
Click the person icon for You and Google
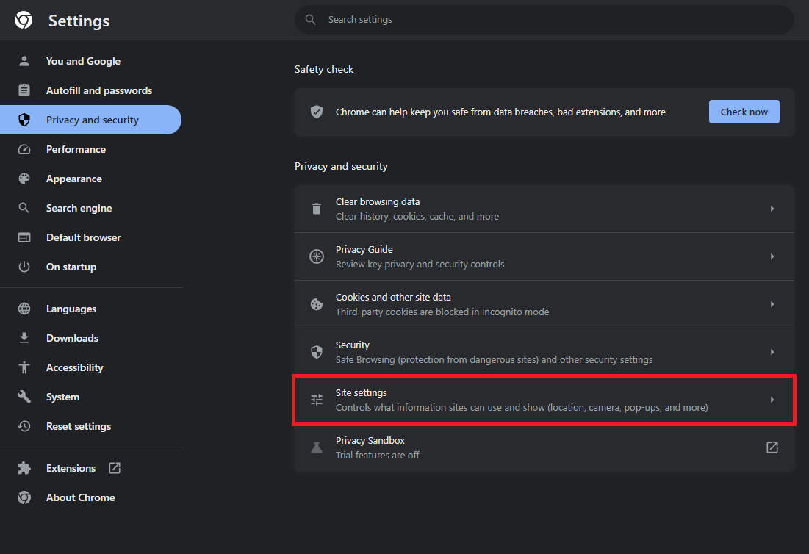point(24,61)
